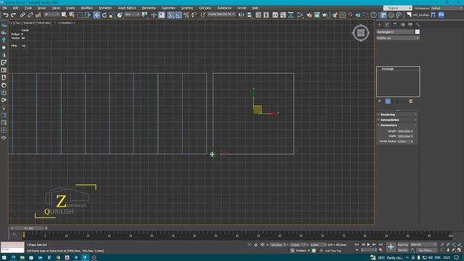Click the time slider frame handle
464x261 pixels.
tap(29, 228)
